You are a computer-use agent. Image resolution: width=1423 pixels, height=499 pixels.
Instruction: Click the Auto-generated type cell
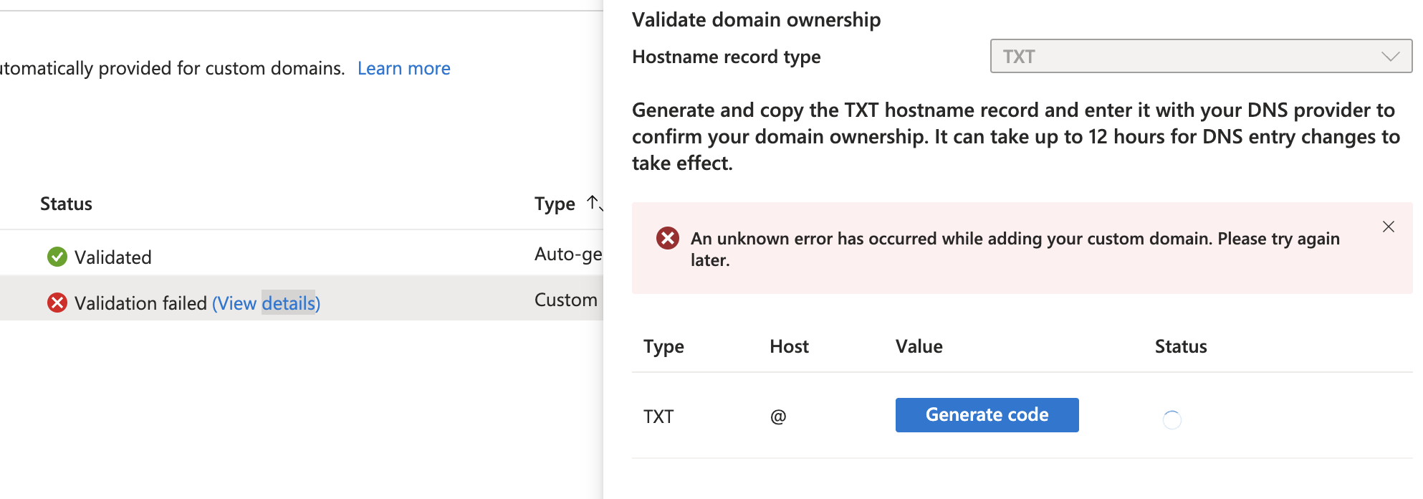click(x=567, y=255)
